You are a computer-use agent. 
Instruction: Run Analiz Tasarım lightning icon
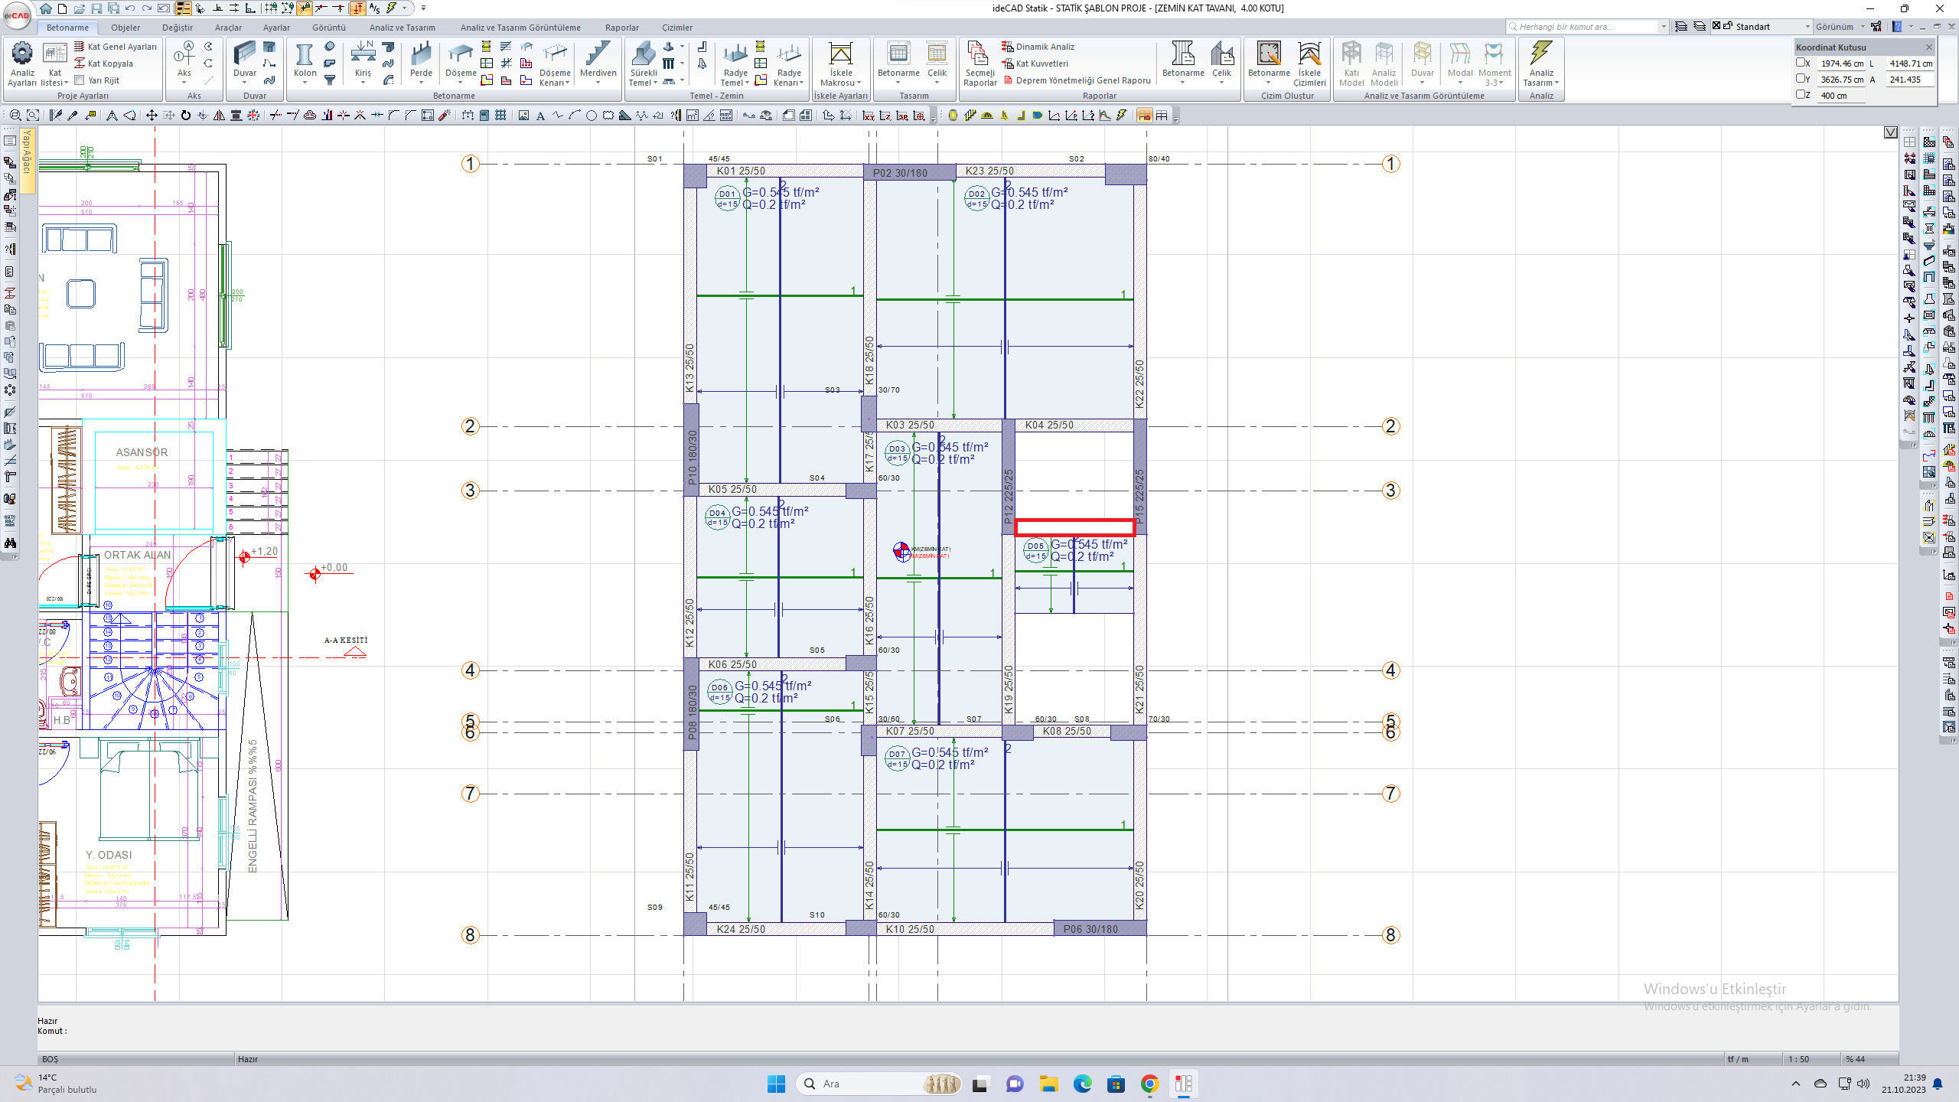[x=1540, y=54]
